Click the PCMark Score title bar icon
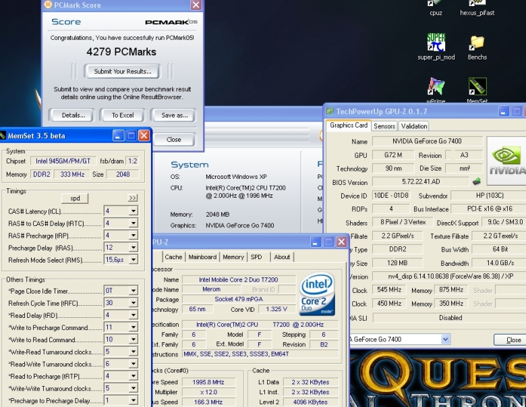526x407 pixels. pyautogui.click(x=49, y=5)
